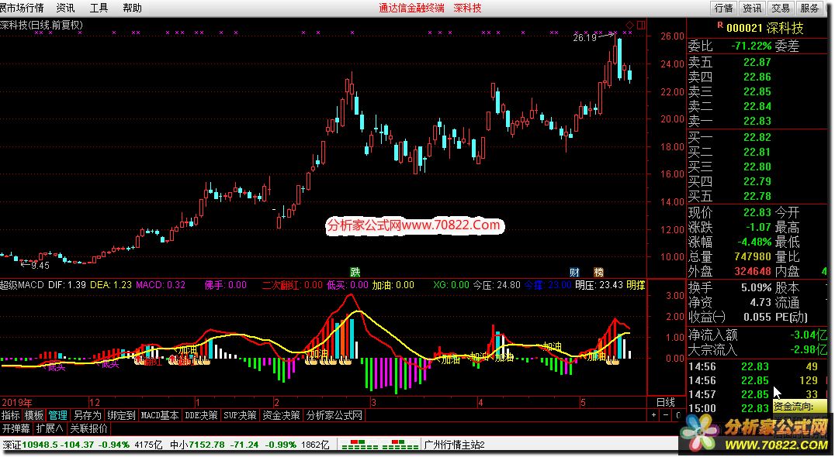Screen dimensions: 835x457
Task: Click the 交易 button at top right
Action: pyautogui.click(x=781, y=8)
